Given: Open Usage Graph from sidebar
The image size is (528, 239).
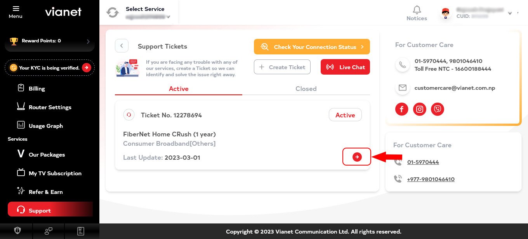Looking at the screenshot, I should pos(45,126).
